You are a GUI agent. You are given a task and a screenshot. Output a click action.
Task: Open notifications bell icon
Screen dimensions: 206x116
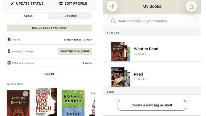point(191,6)
